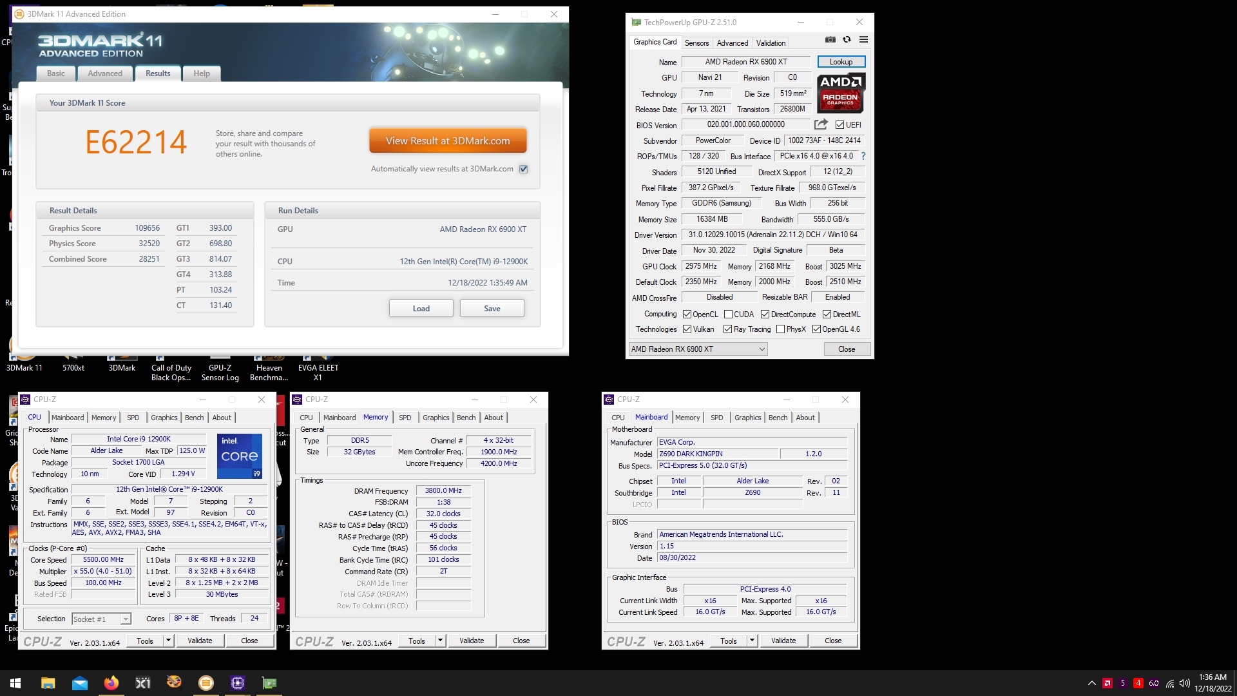This screenshot has width=1237, height=696.
Task: Toggle DirectML checkbox
Action: 827,314
